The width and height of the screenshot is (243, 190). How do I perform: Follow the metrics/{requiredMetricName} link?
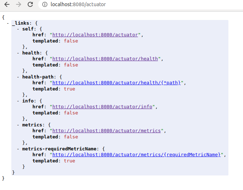137,155
